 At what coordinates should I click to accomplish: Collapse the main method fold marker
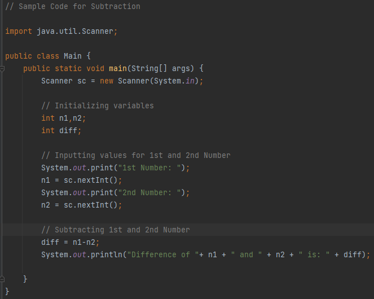tap(2, 69)
